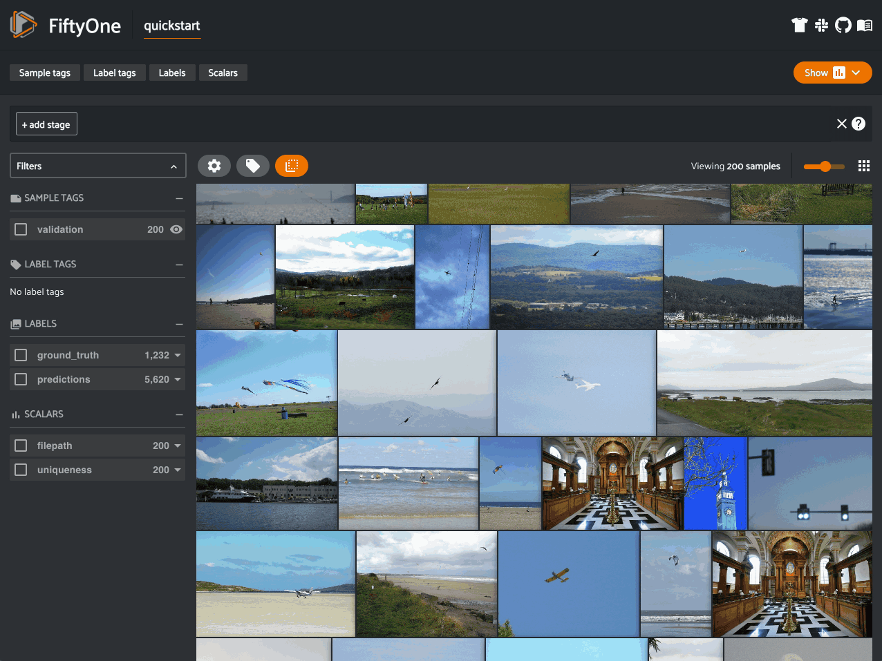
Task: Expand the predictions filter arrow
Action: click(x=178, y=379)
